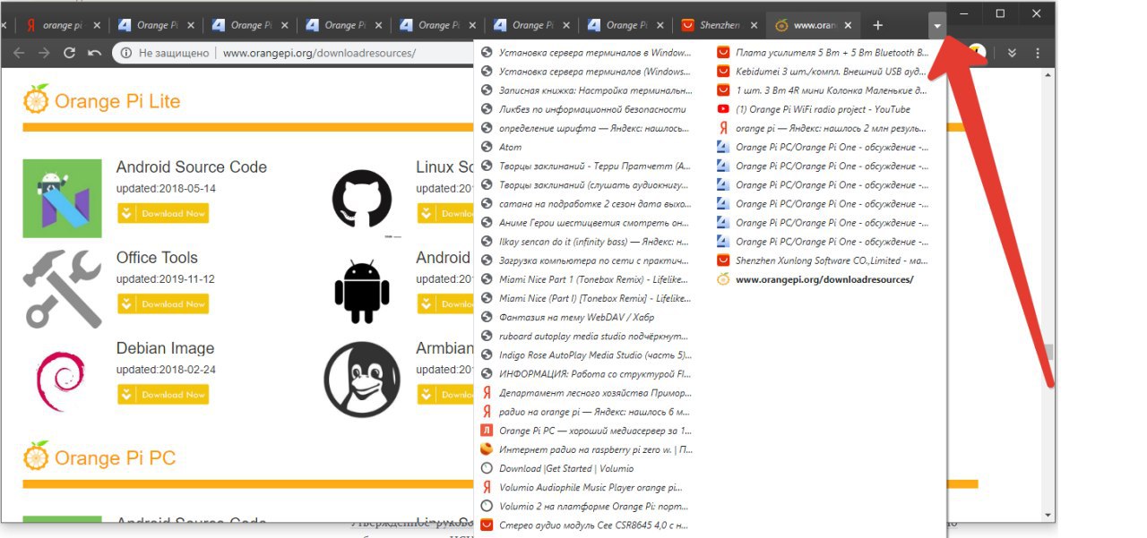Select 'Orange Pi PC — хороший медиасервер' entry

coord(585,431)
